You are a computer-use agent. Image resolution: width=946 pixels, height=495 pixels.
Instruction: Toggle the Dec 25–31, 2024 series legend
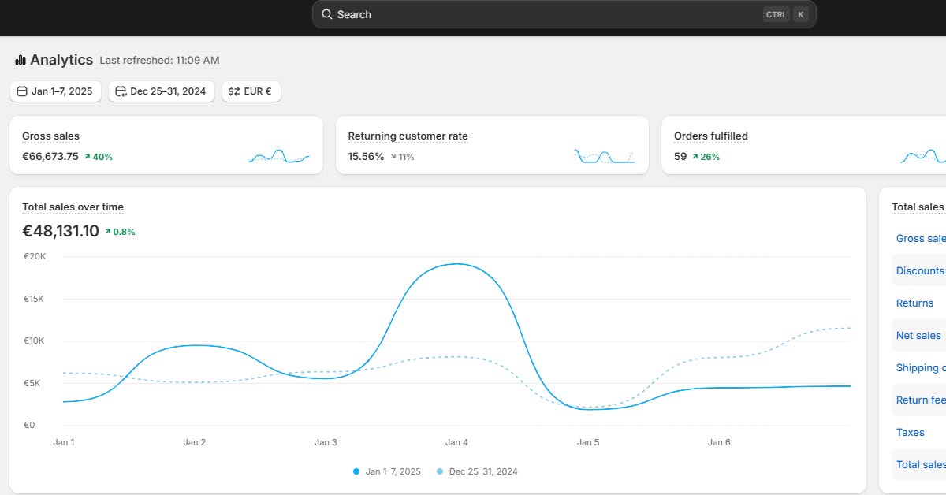point(484,471)
